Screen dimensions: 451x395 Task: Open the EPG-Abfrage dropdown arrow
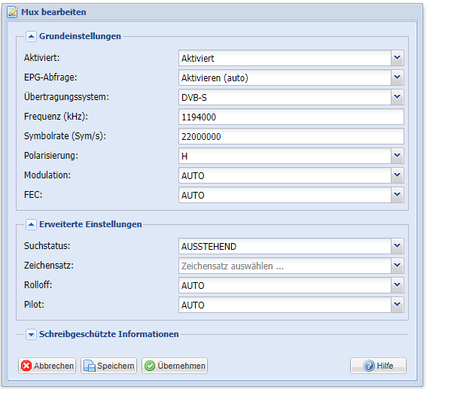pos(398,77)
